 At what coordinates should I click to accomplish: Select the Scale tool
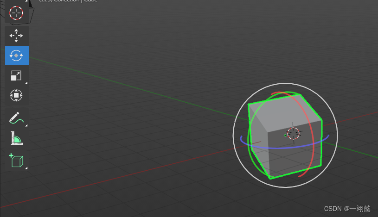point(16,75)
